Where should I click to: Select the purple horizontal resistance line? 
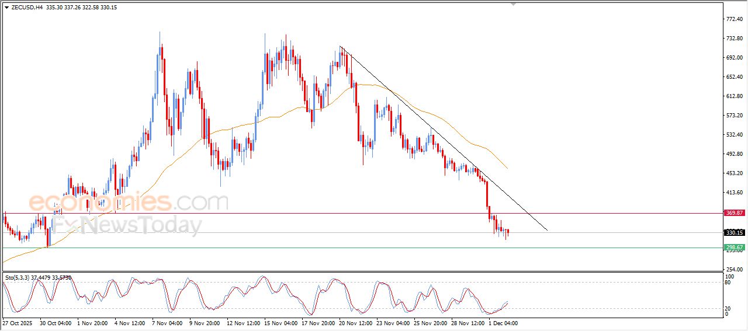351,213
